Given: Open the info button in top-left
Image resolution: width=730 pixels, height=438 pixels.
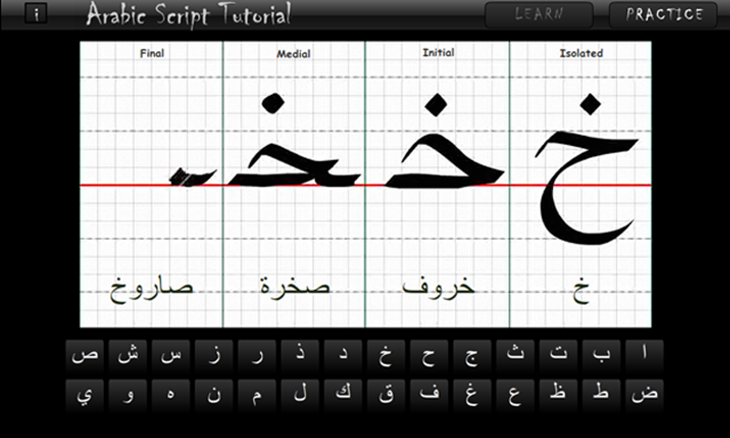Looking at the screenshot, I should pyautogui.click(x=36, y=14).
